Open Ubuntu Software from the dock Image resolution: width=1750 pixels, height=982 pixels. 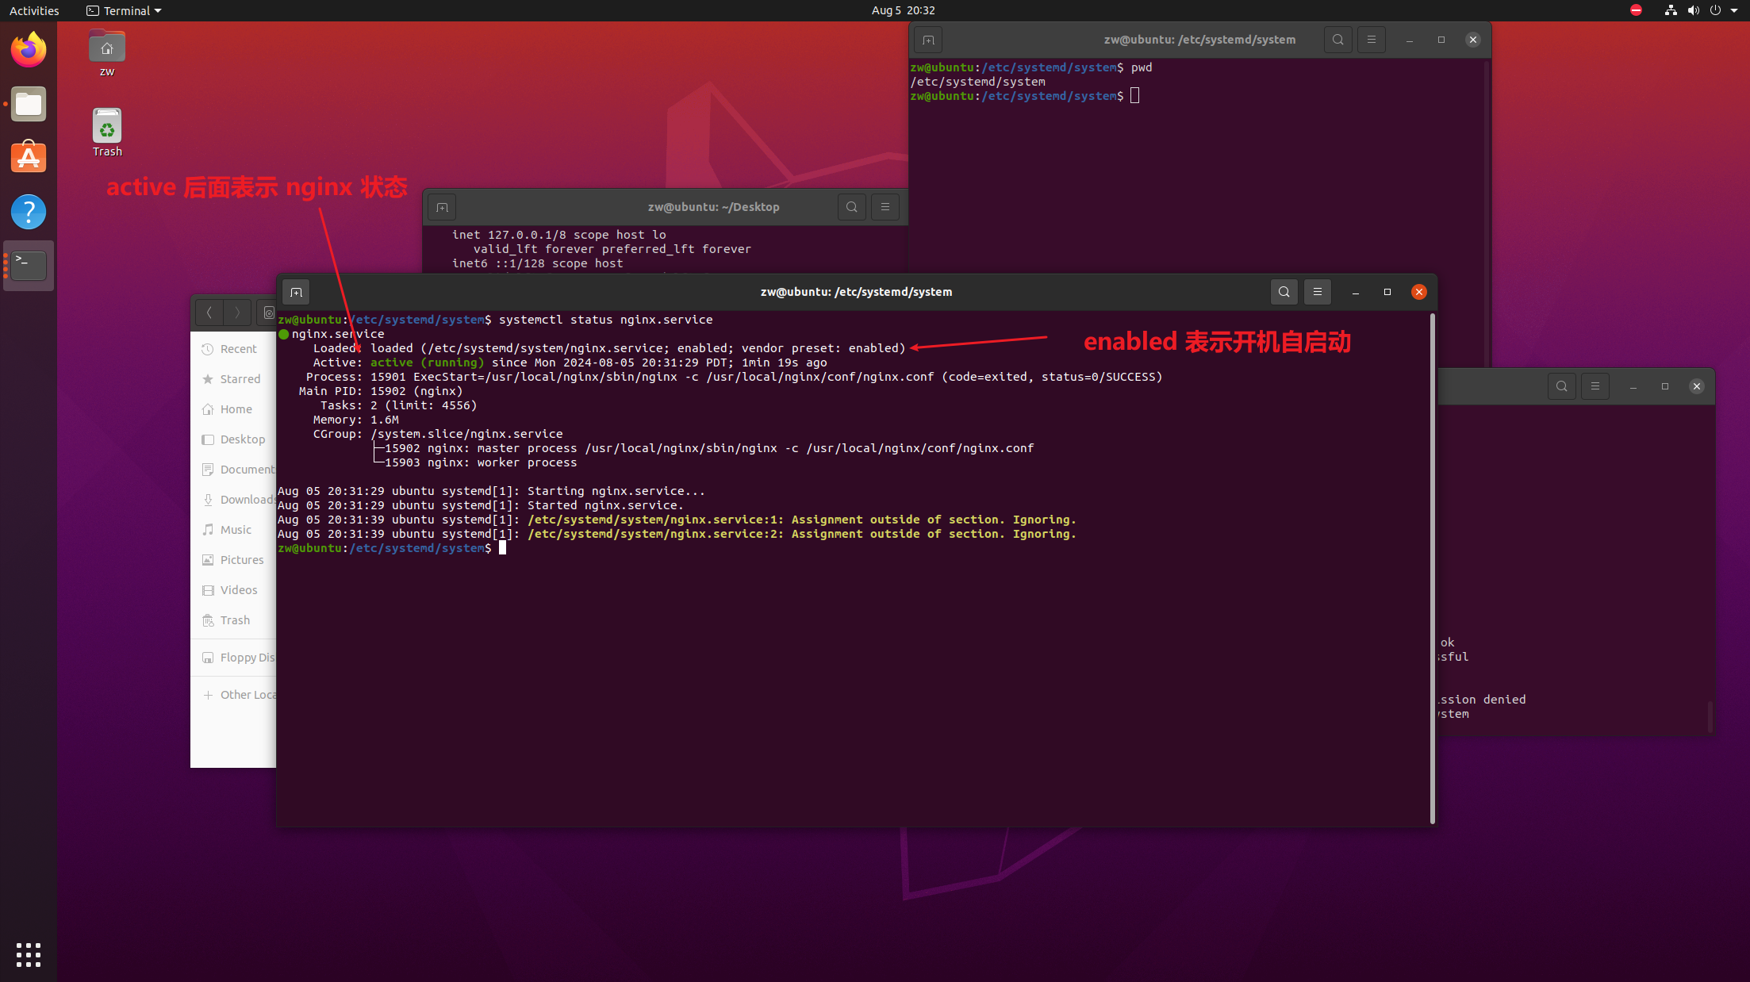coord(29,158)
